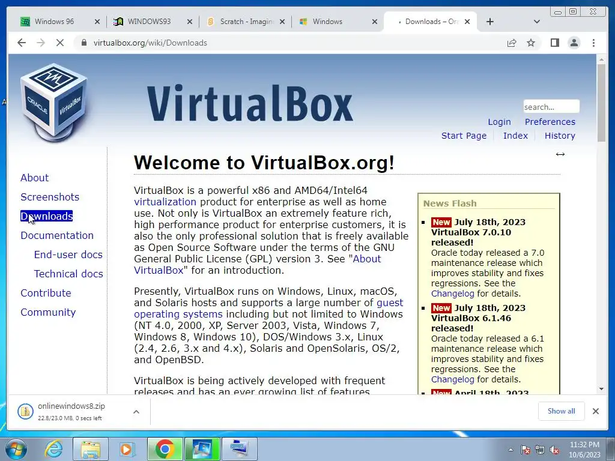Click the Downloads sidebar link
This screenshot has height=461, width=615.
coord(47,216)
